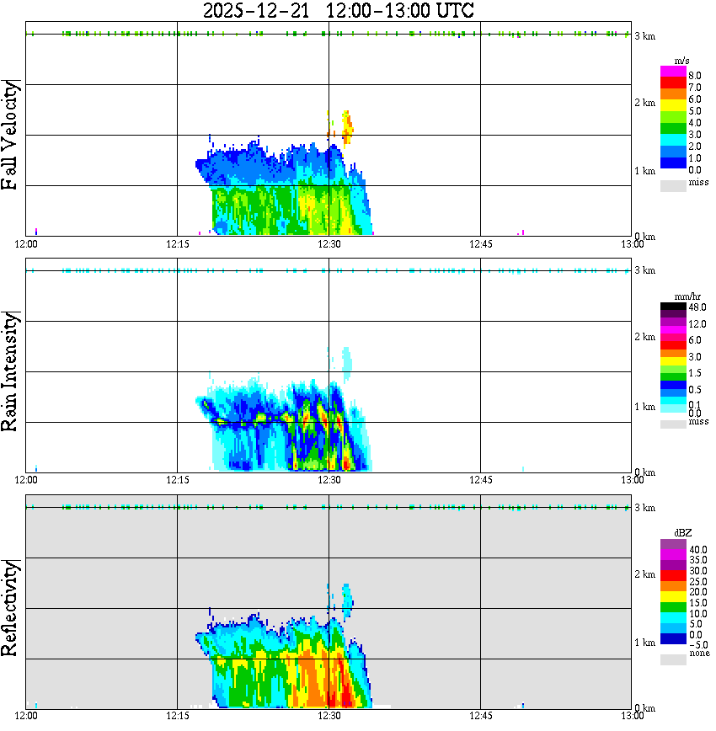Click the "1 km" label on the Rain Intensity plot
Screen dimensions: 716x731
[644, 407]
